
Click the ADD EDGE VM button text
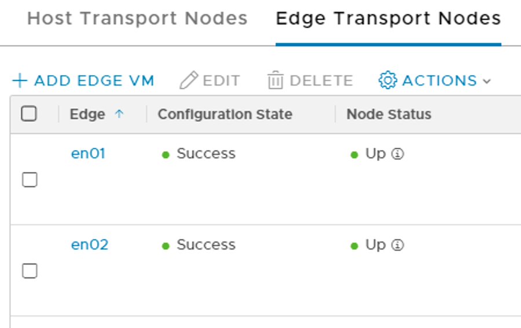tap(94, 80)
